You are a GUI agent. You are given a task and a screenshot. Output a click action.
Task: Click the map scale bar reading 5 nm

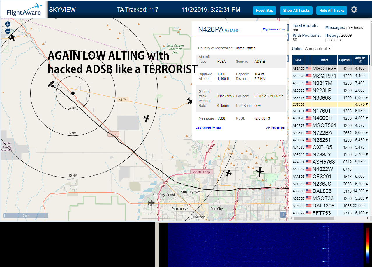pos(26,215)
